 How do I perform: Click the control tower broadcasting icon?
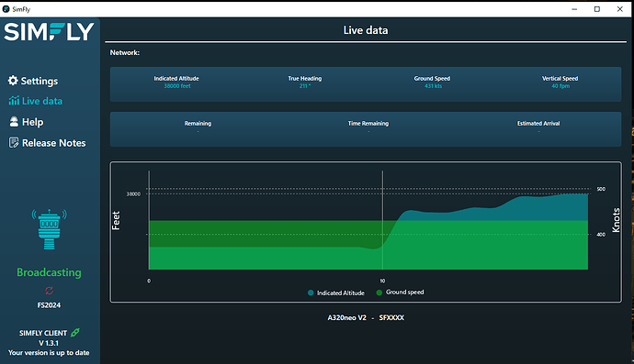[x=50, y=229]
